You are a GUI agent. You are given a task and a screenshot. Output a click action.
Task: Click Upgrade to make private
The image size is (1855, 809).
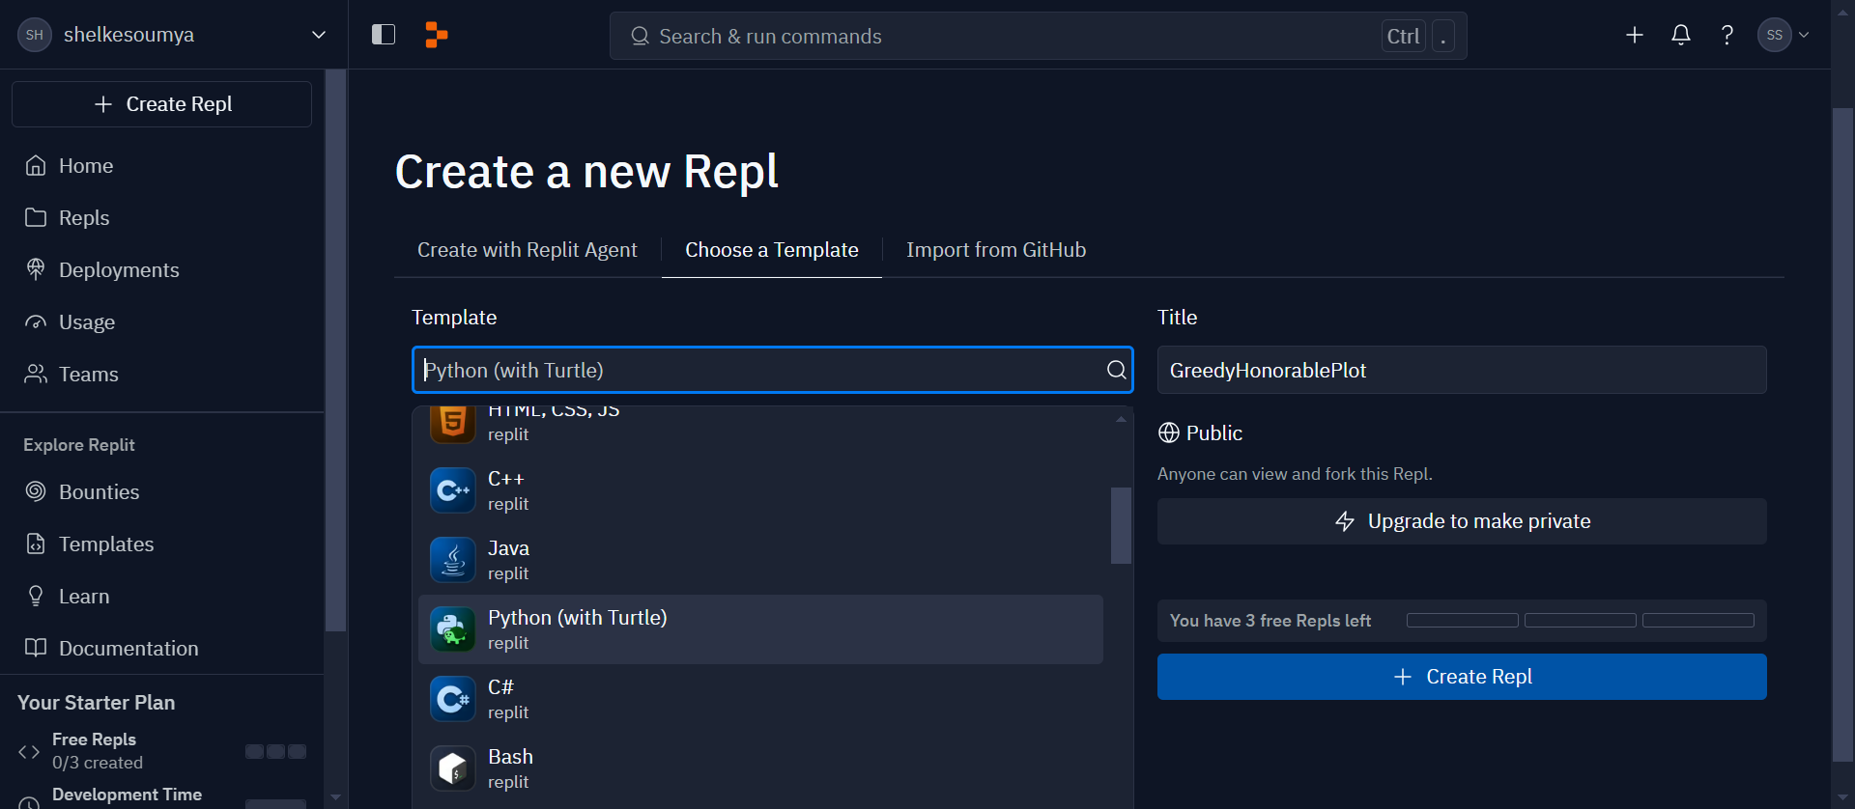[x=1462, y=521]
